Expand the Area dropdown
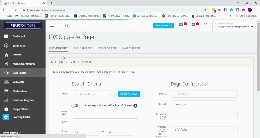The height and width of the screenshot is (138, 260). click(93, 94)
